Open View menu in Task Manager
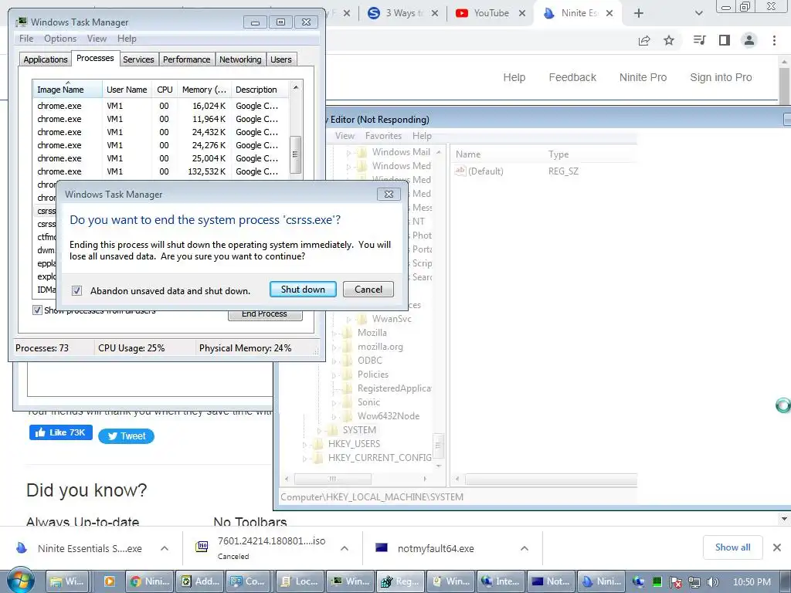Image resolution: width=791 pixels, height=593 pixels. pos(97,39)
